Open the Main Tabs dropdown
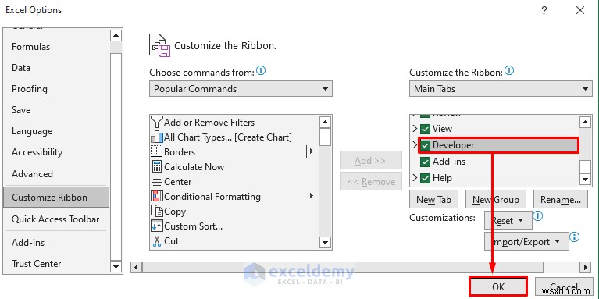The height and width of the screenshot is (299, 599). (501, 88)
